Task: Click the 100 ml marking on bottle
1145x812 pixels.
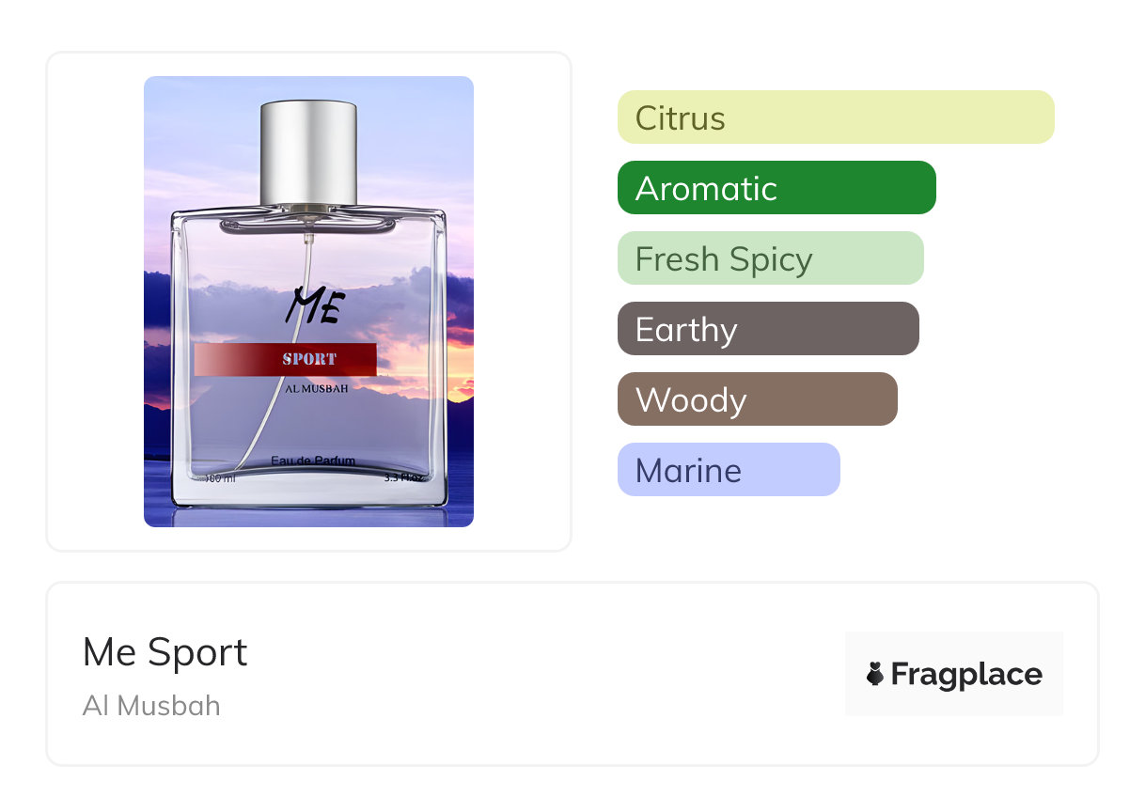Action: [221, 478]
